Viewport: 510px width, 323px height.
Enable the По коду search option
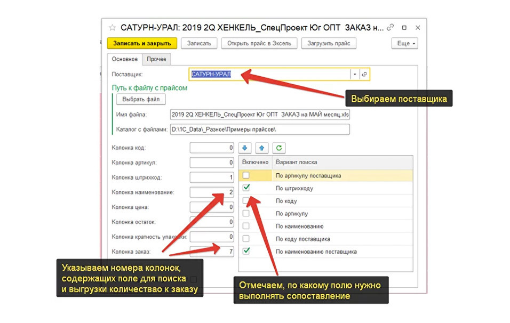[246, 201]
